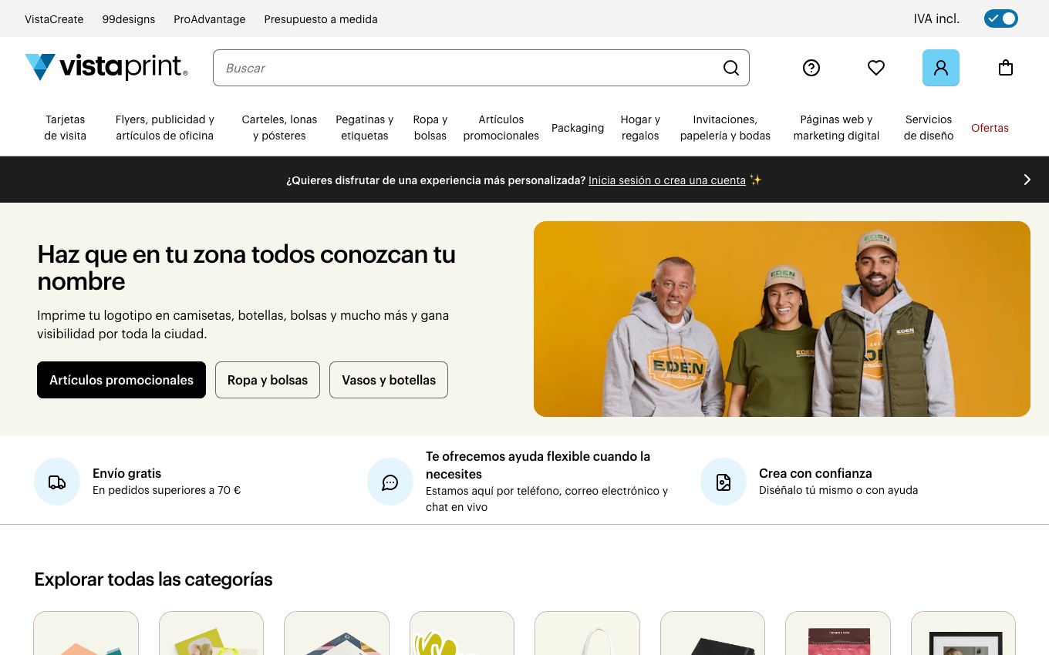Click the search magnifier icon
The width and height of the screenshot is (1049, 655).
click(731, 68)
